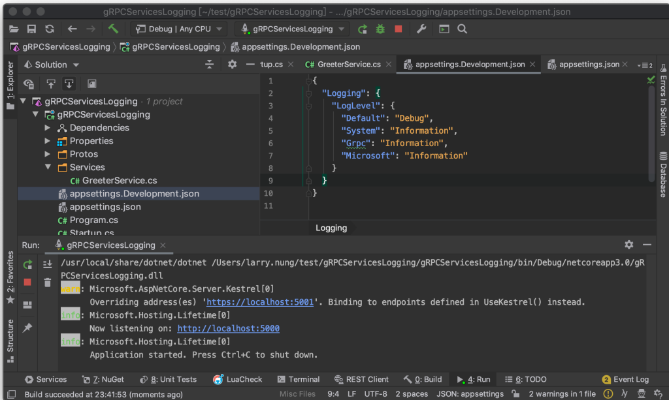Navigate forward with the right arrow

coord(91,29)
